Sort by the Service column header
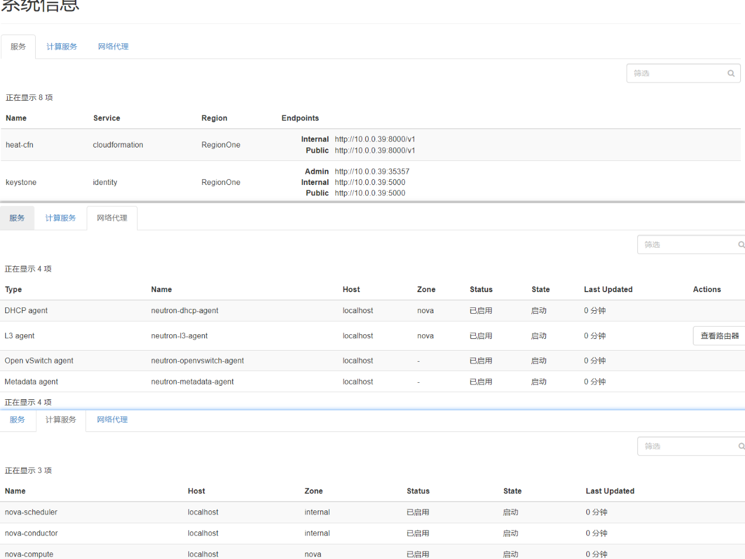 (x=107, y=118)
